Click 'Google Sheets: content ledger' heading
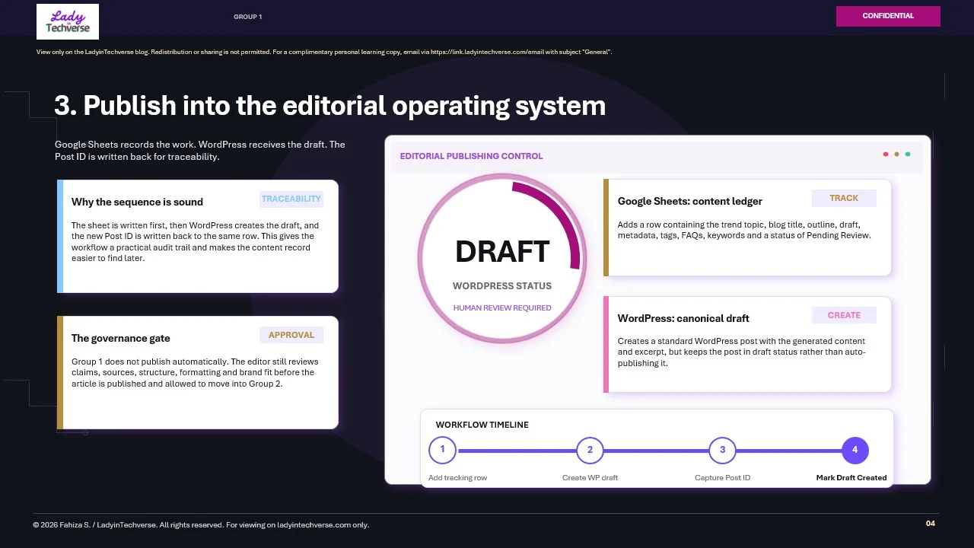Viewport: 974px width, 548px height. (x=690, y=201)
